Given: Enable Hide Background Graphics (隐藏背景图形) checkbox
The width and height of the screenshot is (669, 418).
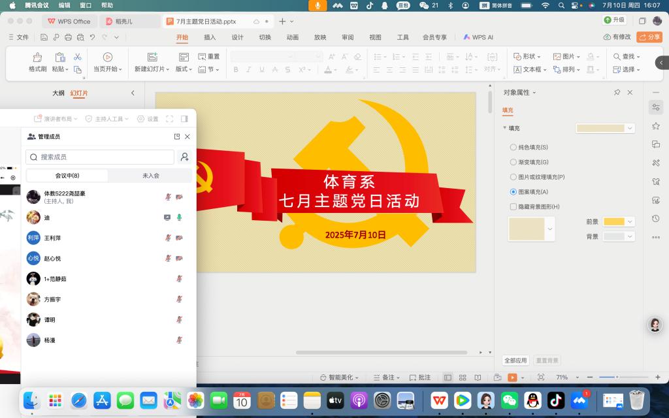Looking at the screenshot, I should click(x=513, y=206).
